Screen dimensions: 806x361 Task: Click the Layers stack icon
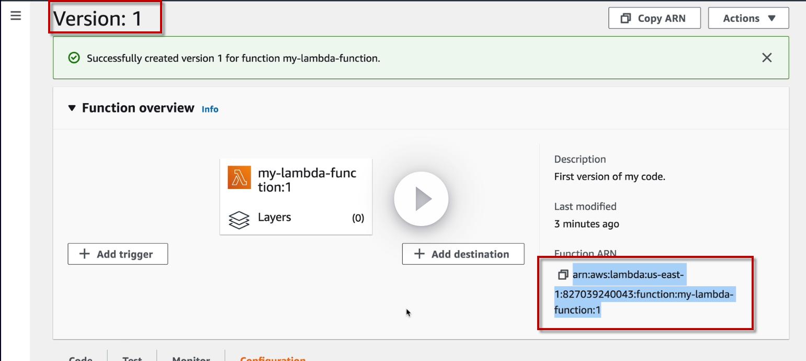coord(239,220)
